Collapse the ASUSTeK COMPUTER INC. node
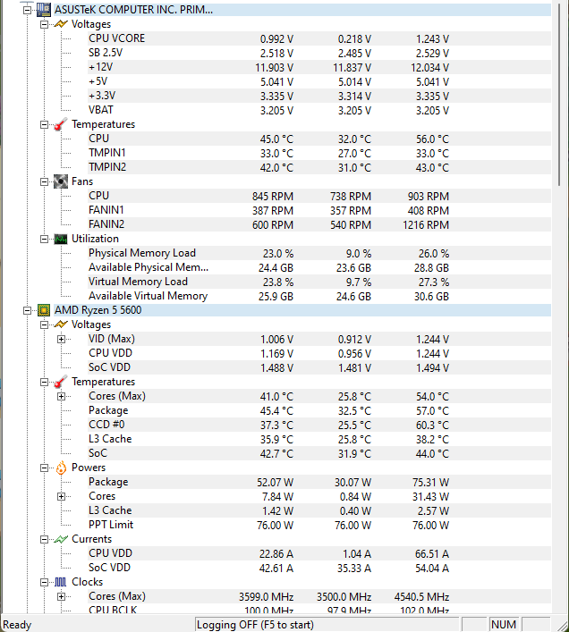Viewport: 569px width, 632px height. click(x=28, y=10)
